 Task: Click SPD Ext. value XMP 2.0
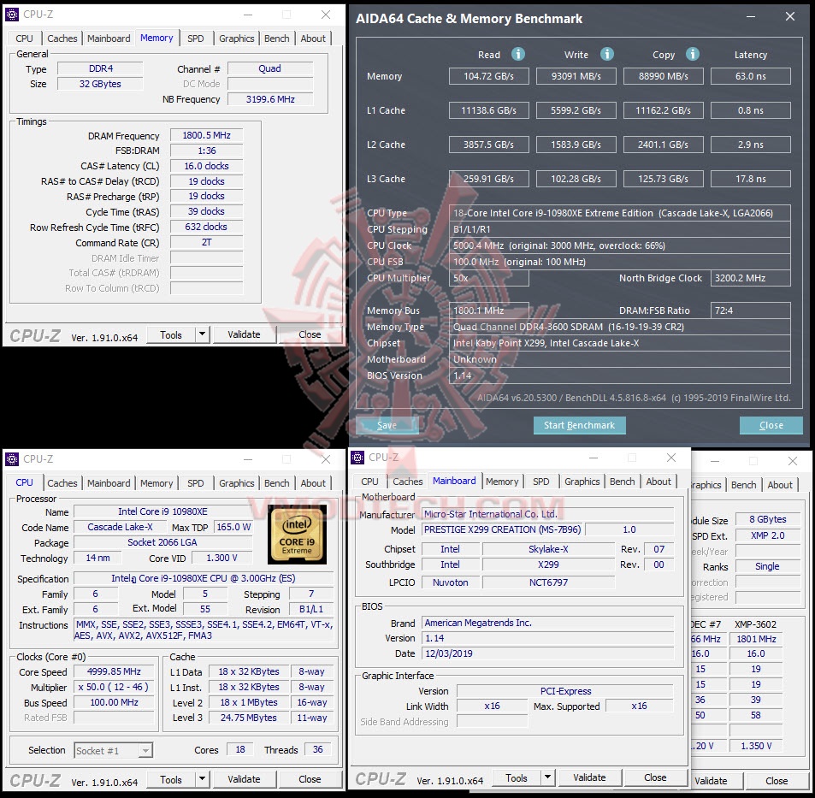(768, 535)
